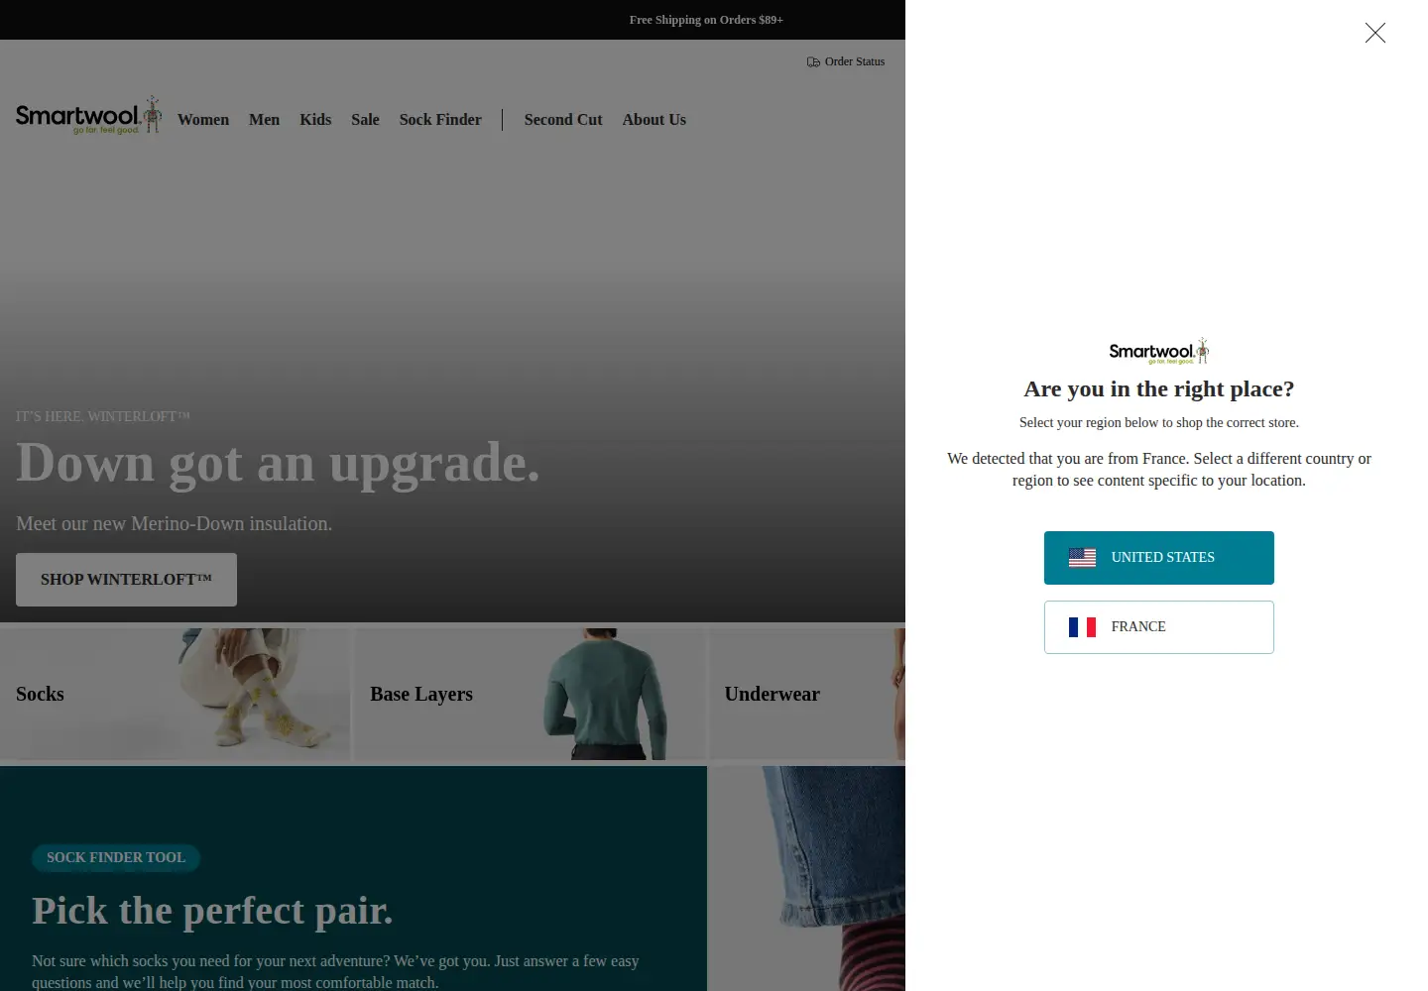This screenshot has height=991, width=1428.
Task: Click 'Are you in the right place?' heading
Action: [x=1158, y=389]
